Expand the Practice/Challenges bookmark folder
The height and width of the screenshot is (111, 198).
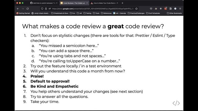(136, 13)
